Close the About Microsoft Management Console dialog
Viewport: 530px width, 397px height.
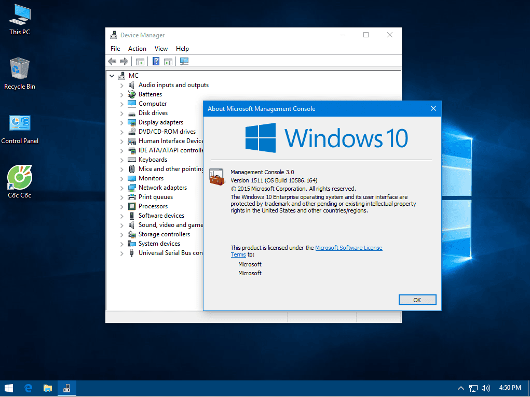pyautogui.click(x=433, y=109)
